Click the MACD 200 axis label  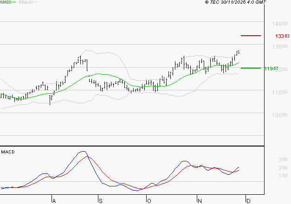click(x=283, y=168)
